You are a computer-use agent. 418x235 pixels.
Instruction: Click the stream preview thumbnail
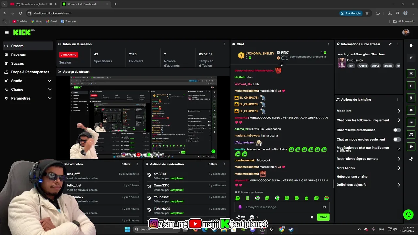(143, 117)
